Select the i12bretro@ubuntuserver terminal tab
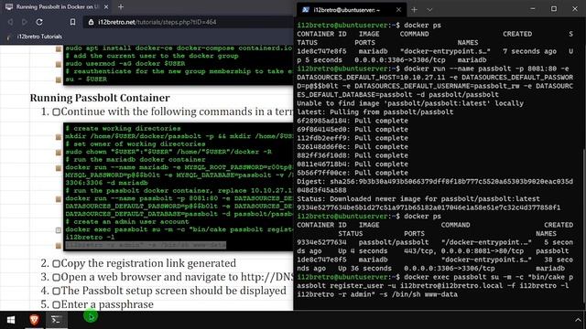 [x=352, y=10]
